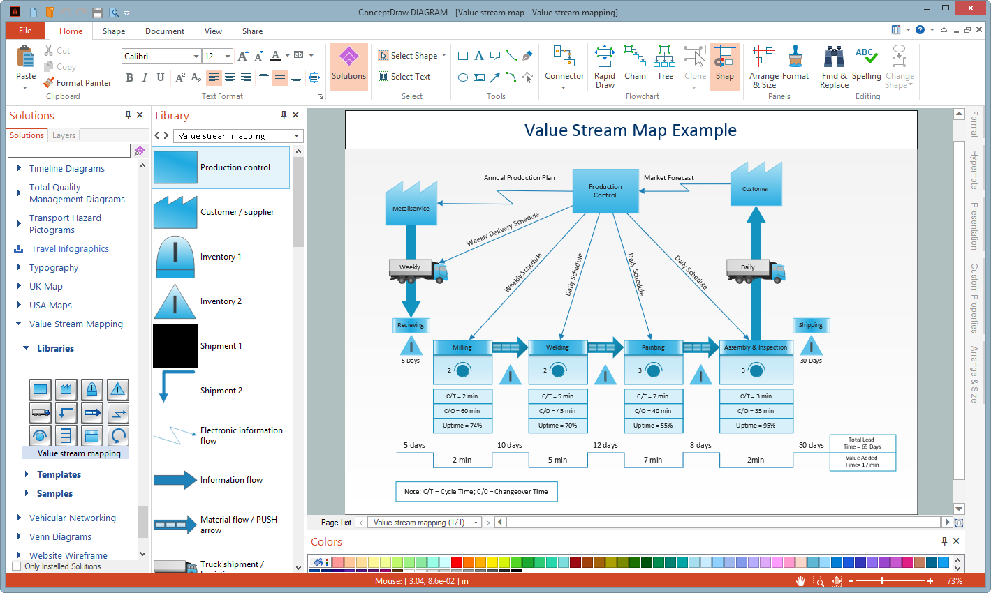Screen dimensions: 991x593
Task: Run the Spelling check
Action: (866, 65)
